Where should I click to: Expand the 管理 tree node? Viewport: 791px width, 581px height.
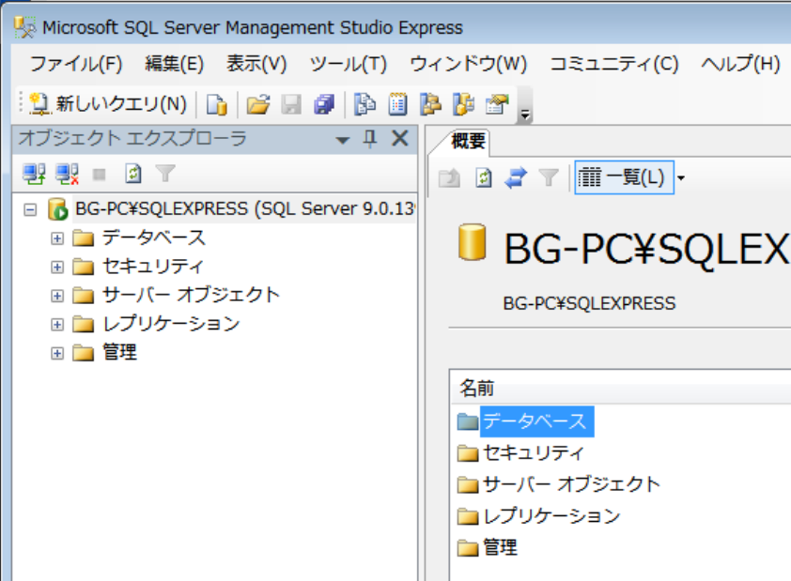click(57, 353)
